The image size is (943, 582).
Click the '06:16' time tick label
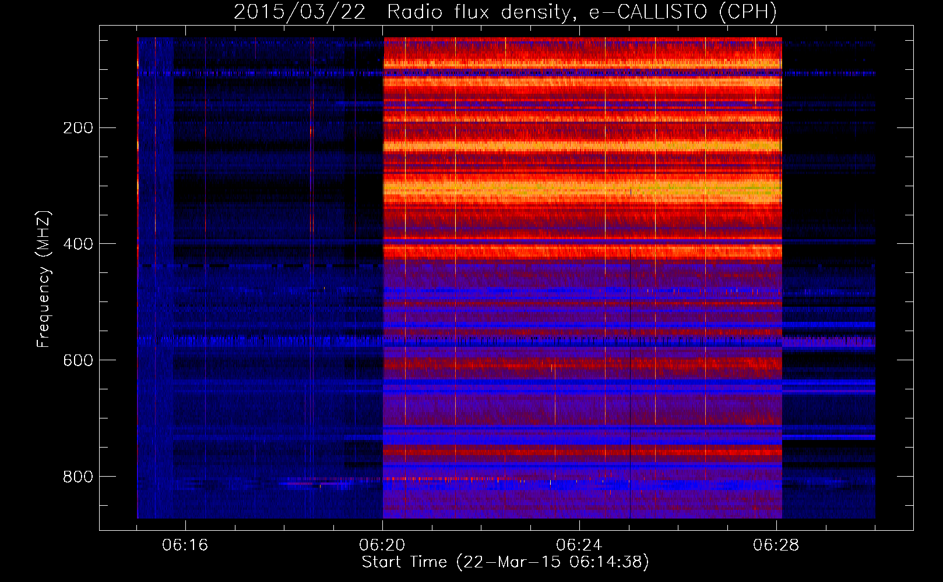pos(185,545)
